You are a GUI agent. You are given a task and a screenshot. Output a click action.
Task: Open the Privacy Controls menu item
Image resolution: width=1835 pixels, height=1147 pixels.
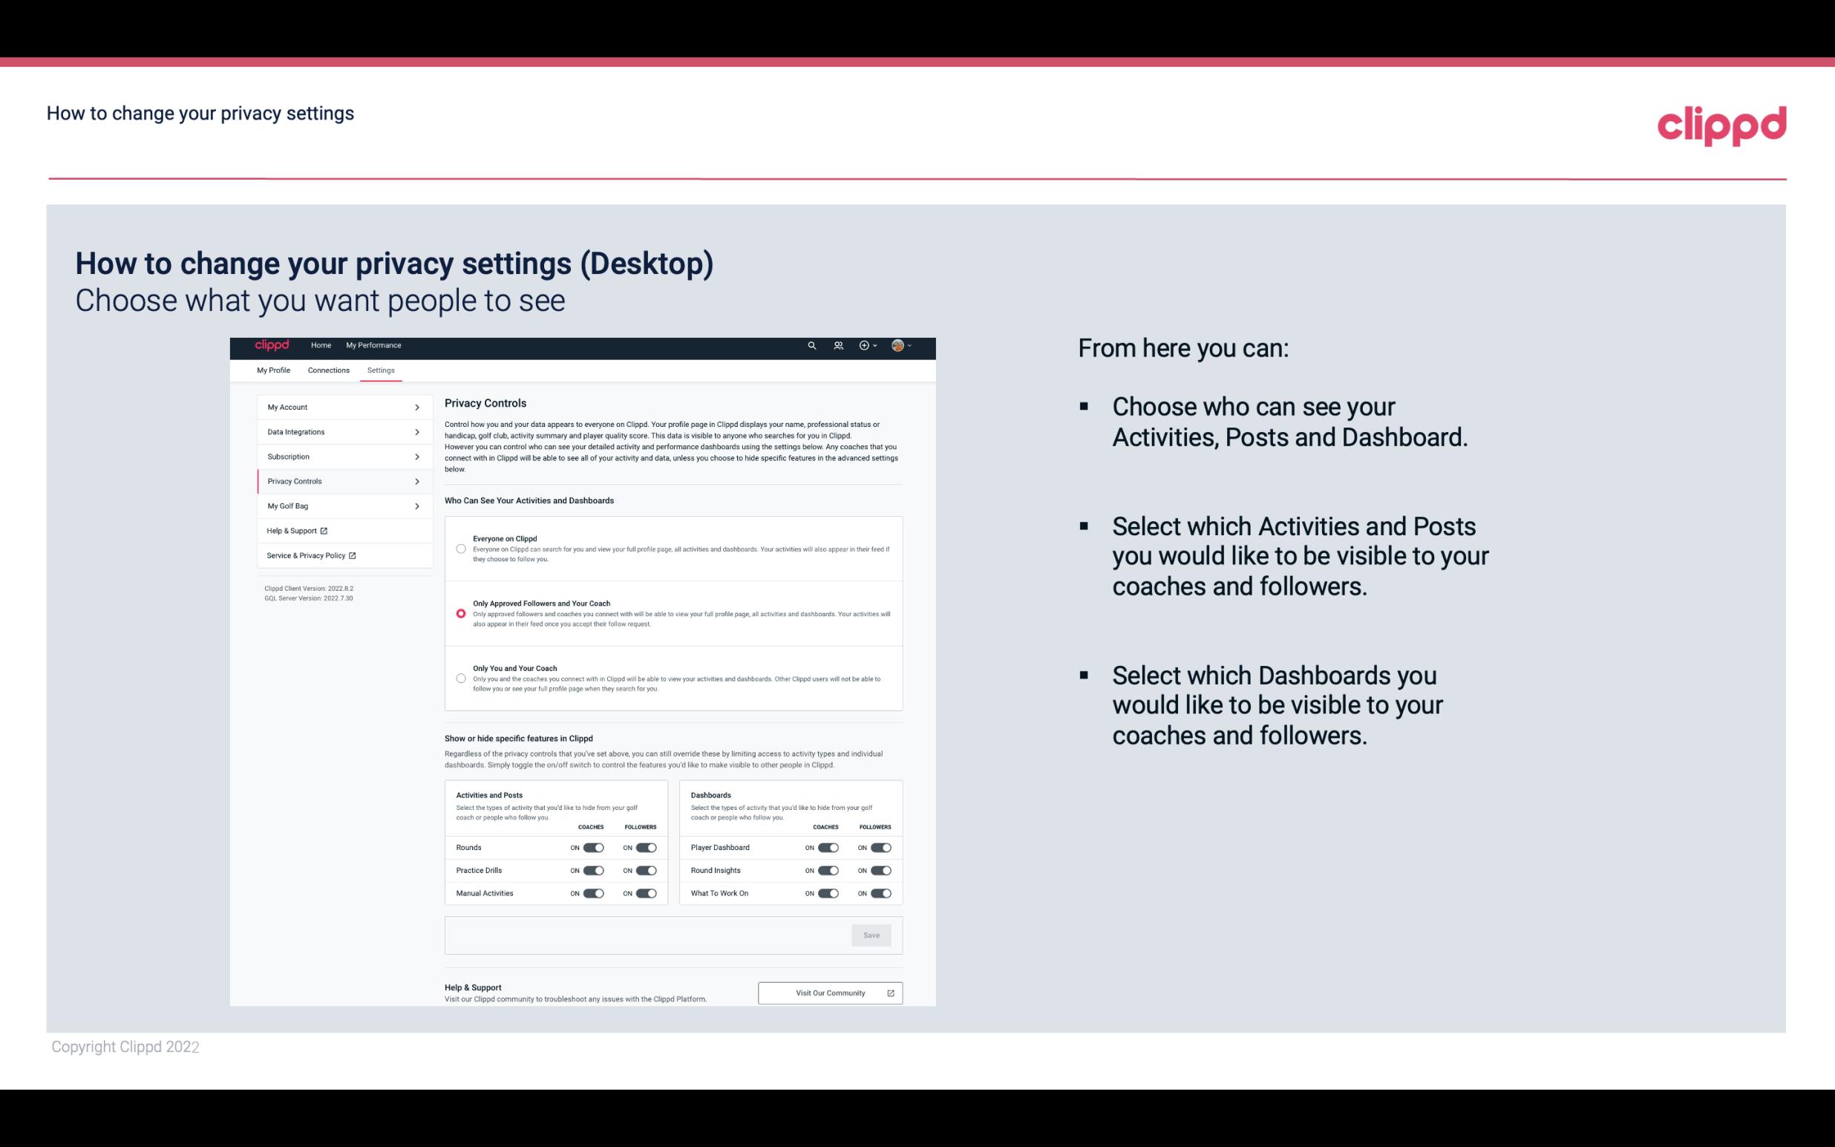338,481
